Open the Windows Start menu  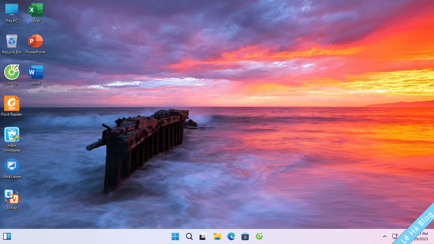tap(175, 236)
